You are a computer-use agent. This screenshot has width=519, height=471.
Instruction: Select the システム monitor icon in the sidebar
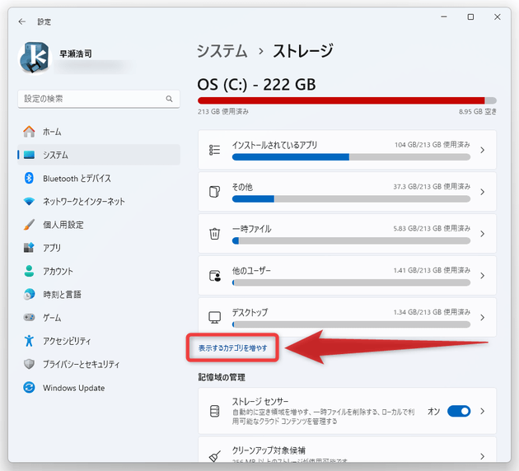coord(29,155)
